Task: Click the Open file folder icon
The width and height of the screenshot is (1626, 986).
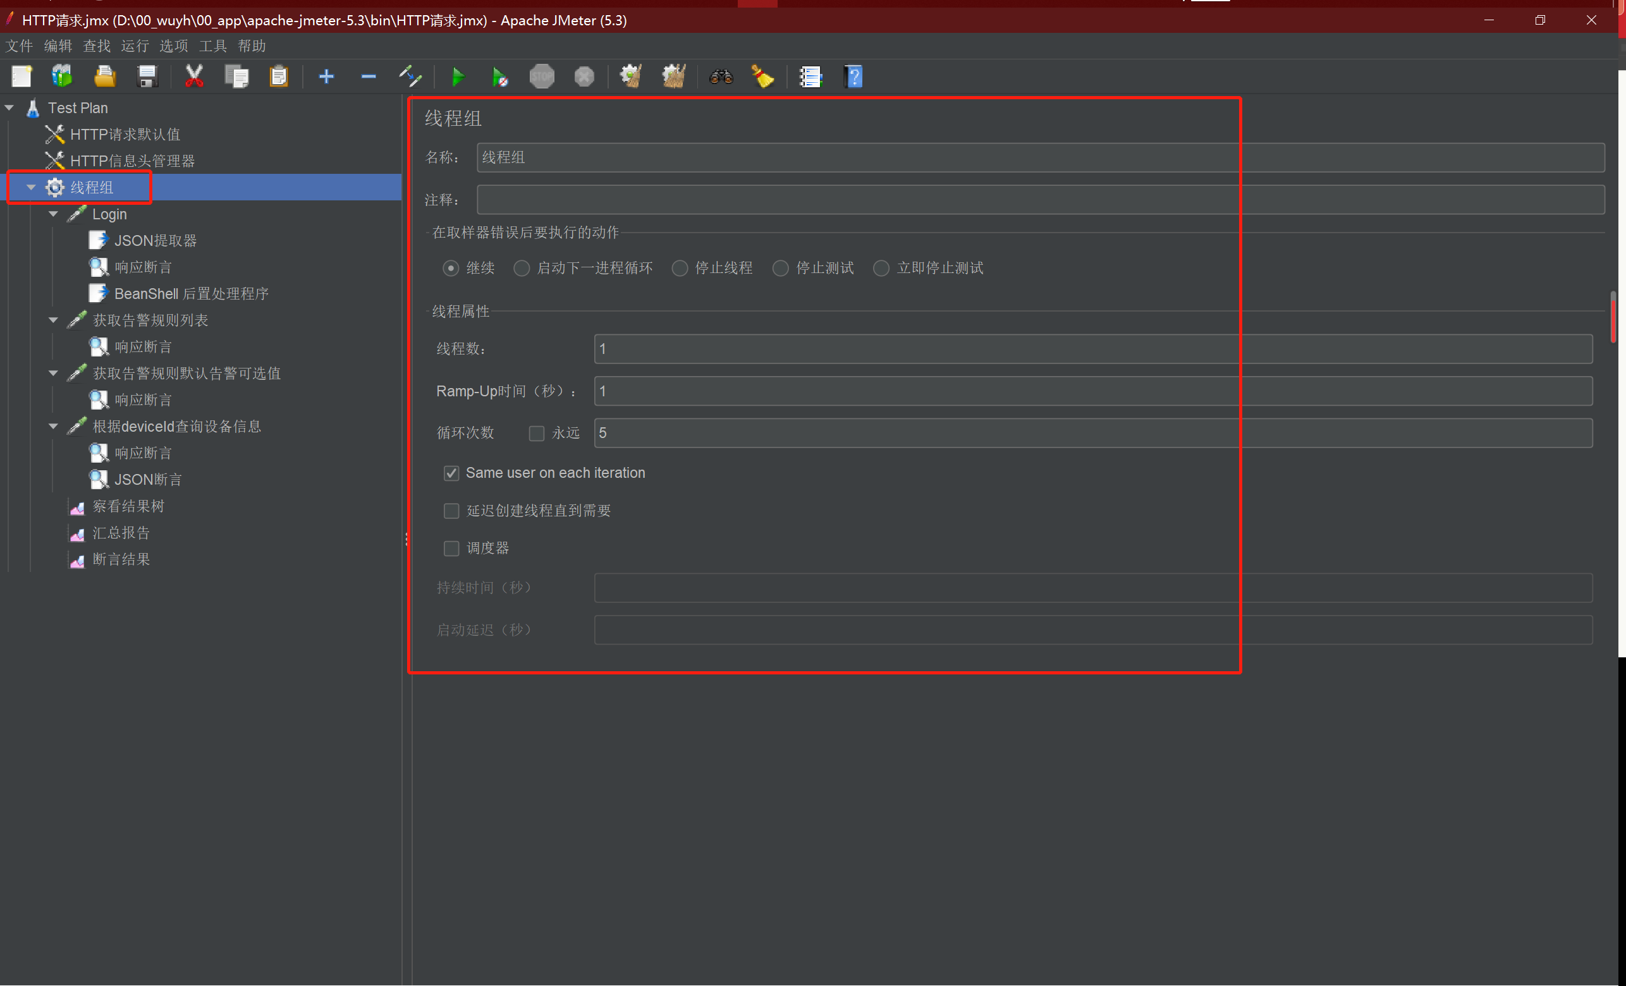Action: (104, 76)
